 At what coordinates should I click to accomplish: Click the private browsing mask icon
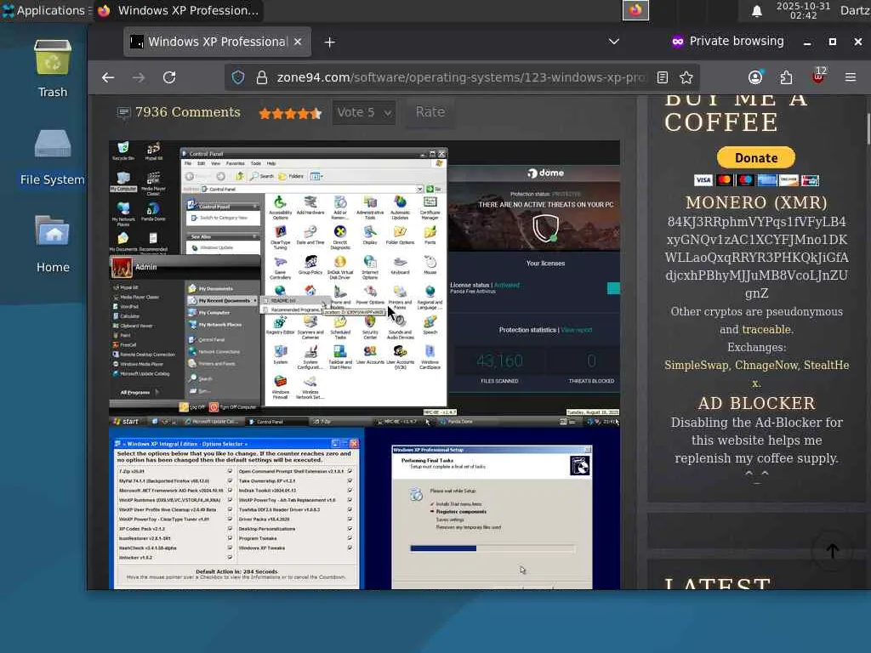click(677, 42)
